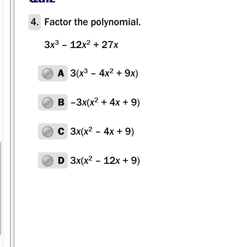Click the bold letter A label
The image size is (238, 247).
(x=61, y=73)
